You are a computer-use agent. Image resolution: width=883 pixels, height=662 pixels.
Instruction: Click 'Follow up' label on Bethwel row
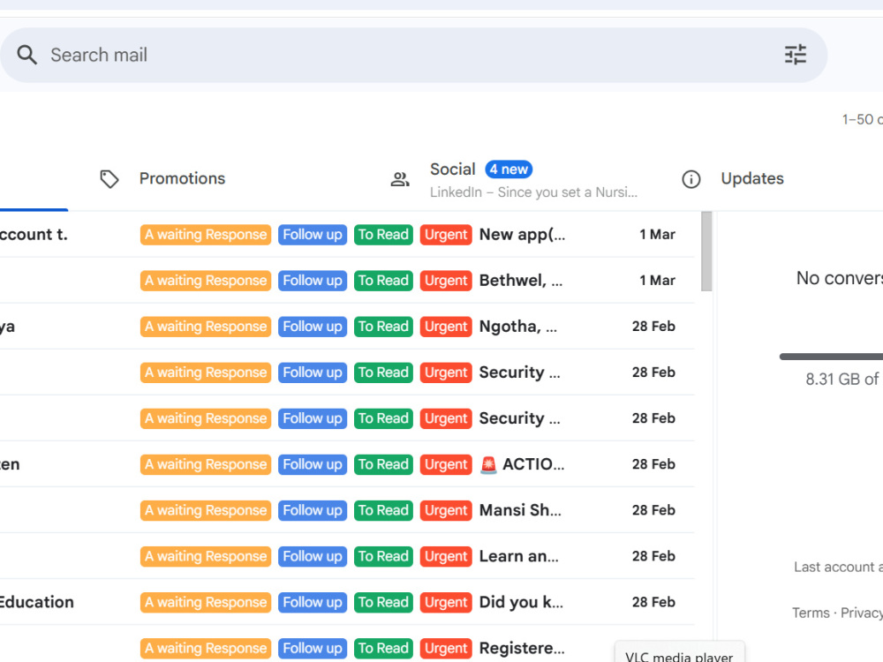[313, 281]
